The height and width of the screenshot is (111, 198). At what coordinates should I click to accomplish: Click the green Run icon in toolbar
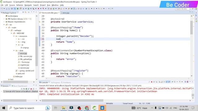[28, 9]
